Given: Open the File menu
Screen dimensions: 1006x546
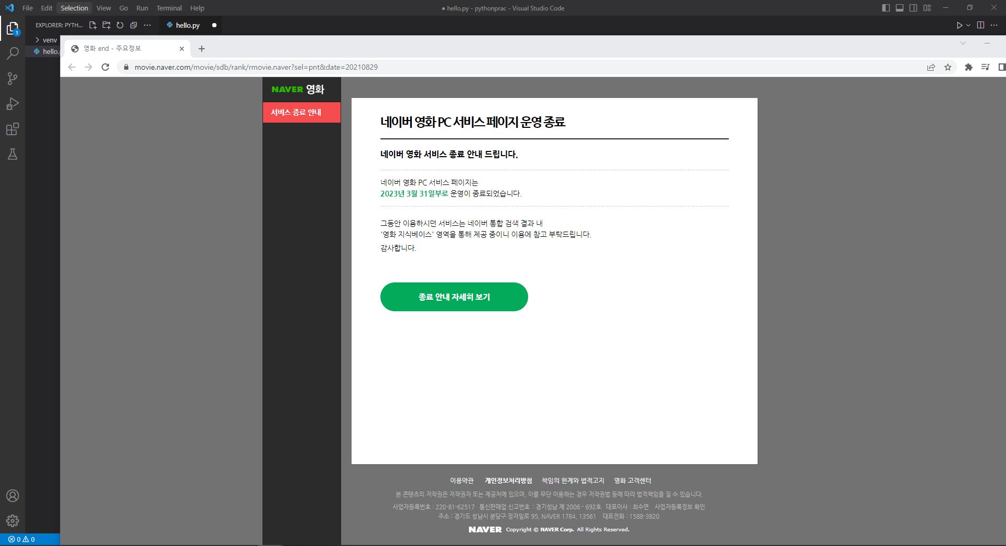Looking at the screenshot, I should coord(28,8).
